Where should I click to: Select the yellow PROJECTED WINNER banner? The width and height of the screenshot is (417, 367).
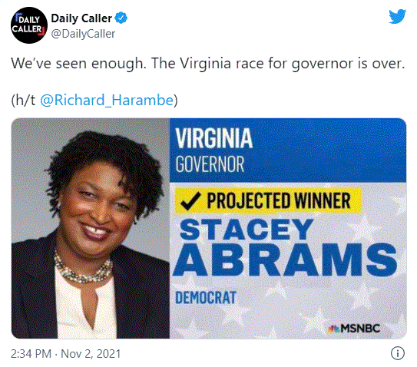pos(268,201)
